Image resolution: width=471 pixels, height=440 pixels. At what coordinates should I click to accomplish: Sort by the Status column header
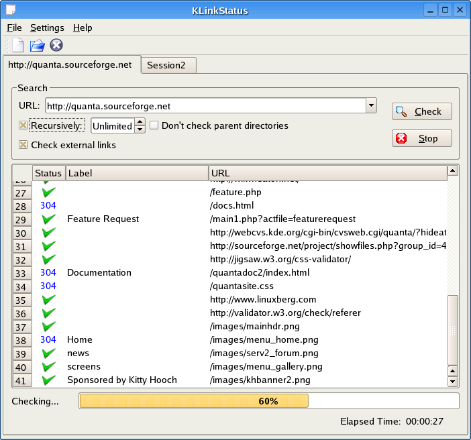pos(49,173)
